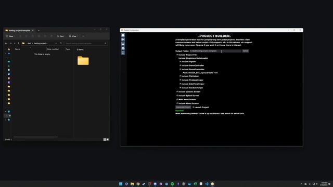Open the New dropdown in File Explorer
This screenshot has height=187, width=333.
[x=10, y=36]
